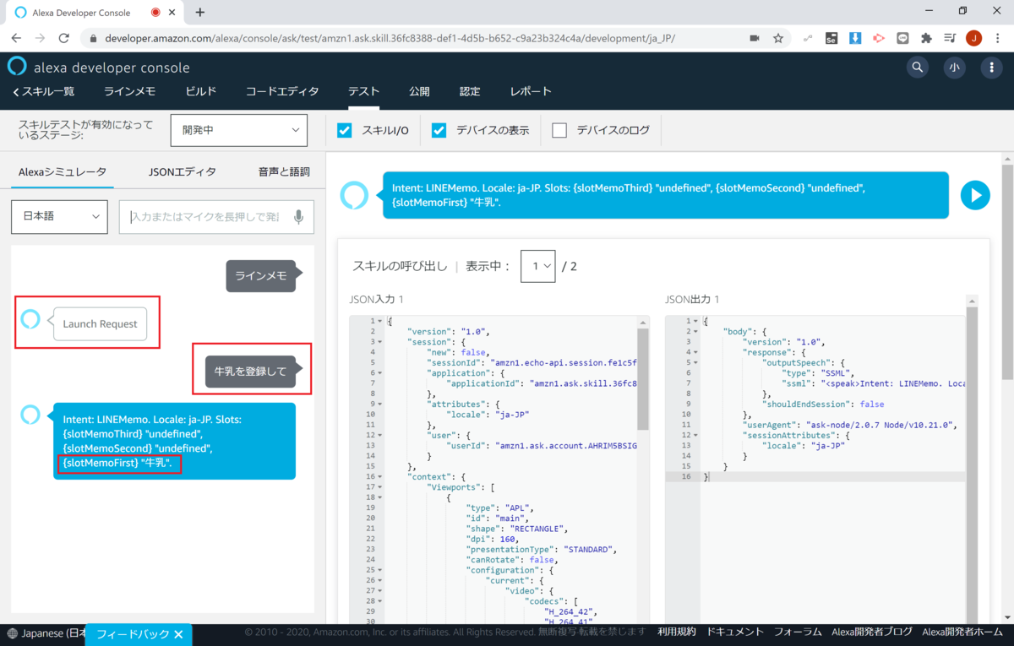Click Alexa ring beside Intent response bubble
Screen dimensions: 1014x646
[30, 415]
